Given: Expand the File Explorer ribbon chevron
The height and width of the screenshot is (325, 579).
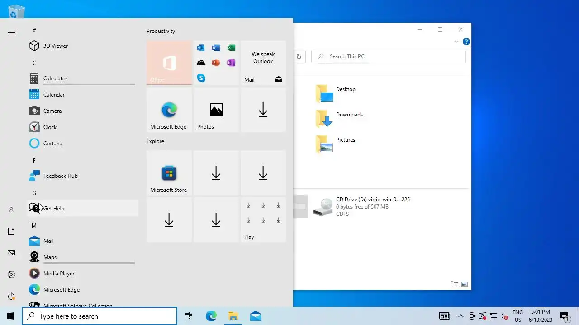Looking at the screenshot, I should coord(456,42).
